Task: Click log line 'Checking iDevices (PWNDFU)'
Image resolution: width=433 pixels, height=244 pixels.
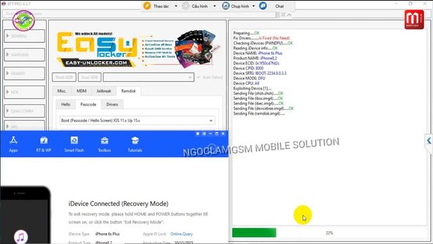Action: [x=263, y=43]
